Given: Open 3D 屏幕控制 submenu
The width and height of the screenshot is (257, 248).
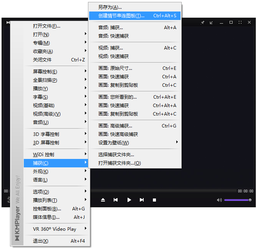Looking at the screenshot, I should 56,143.
